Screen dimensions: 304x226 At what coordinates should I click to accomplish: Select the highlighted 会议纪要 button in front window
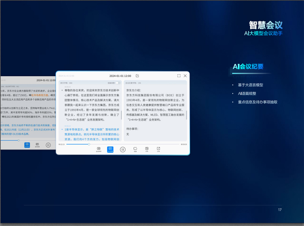coord(110,149)
